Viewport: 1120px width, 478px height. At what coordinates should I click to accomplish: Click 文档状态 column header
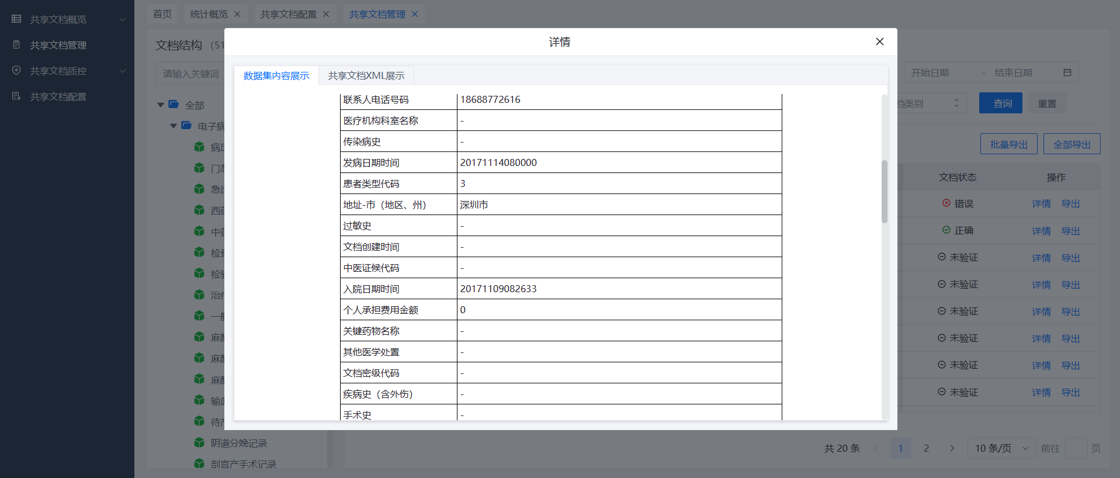tap(958, 177)
